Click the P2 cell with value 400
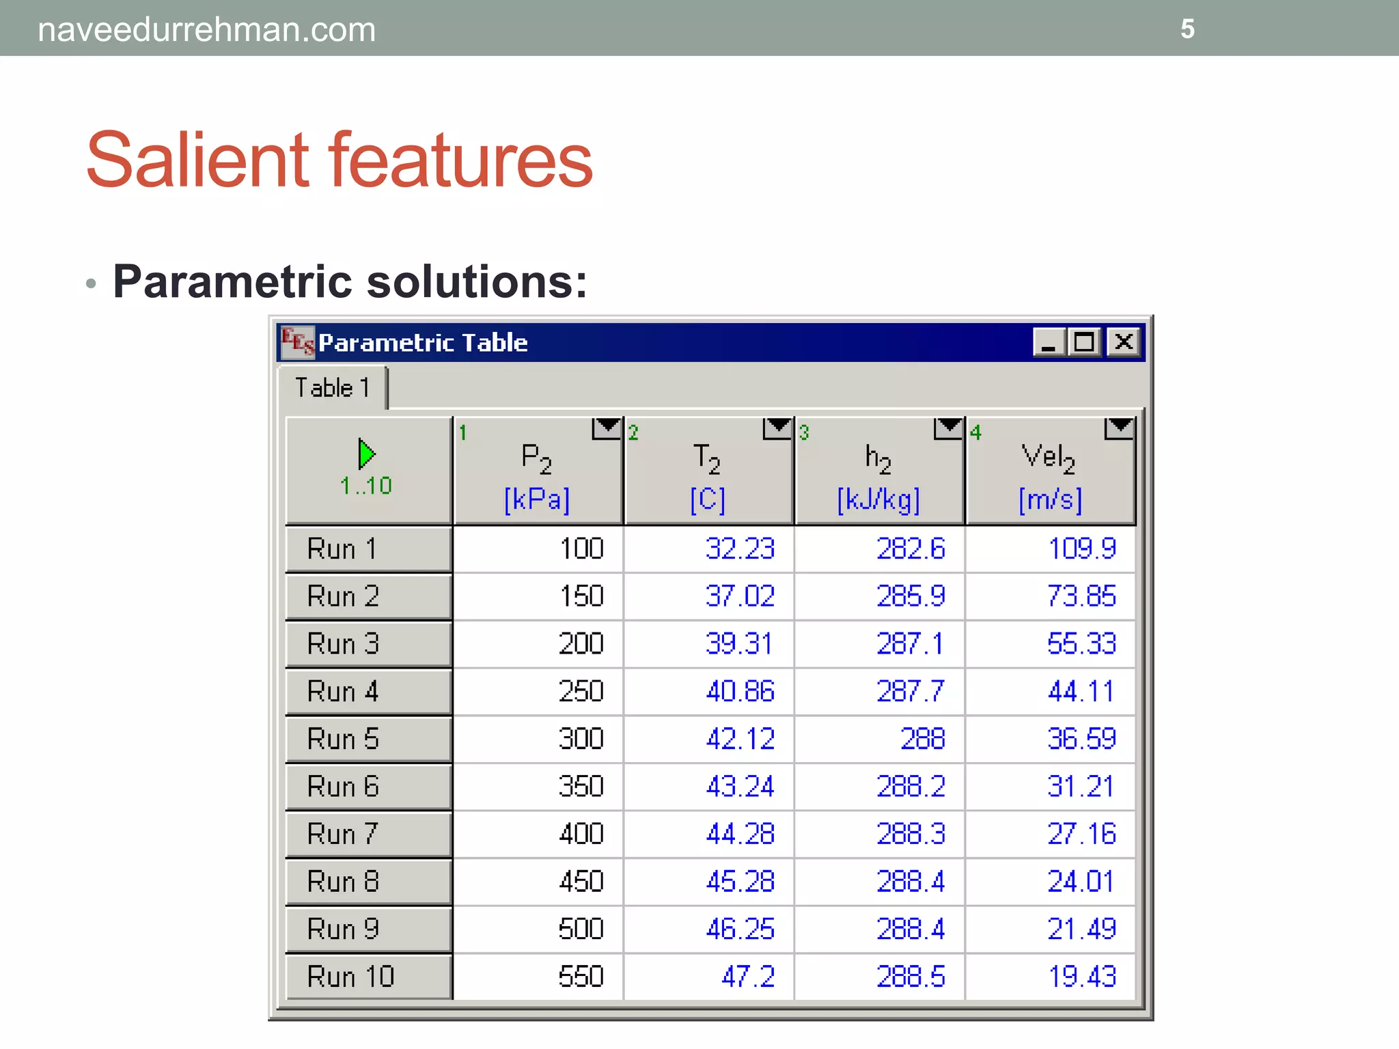 click(538, 834)
